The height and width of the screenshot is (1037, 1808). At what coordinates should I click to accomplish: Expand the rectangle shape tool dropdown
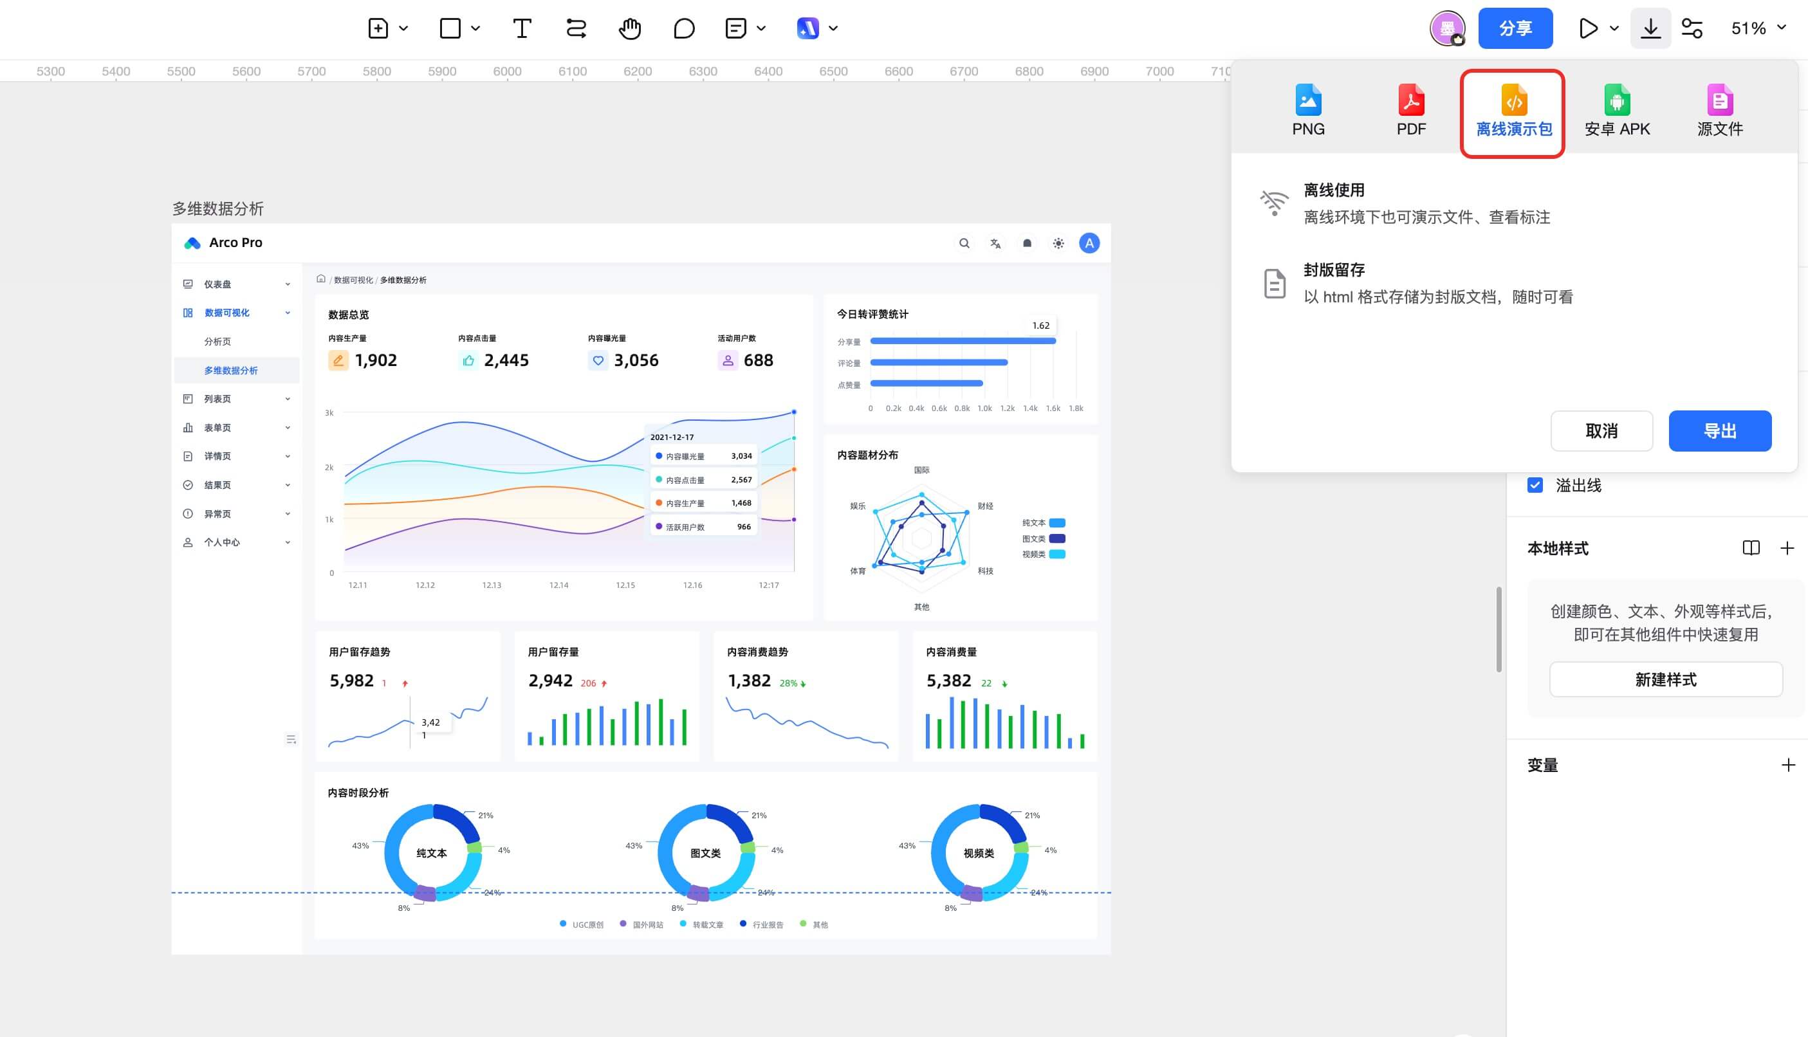(x=475, y=28)
